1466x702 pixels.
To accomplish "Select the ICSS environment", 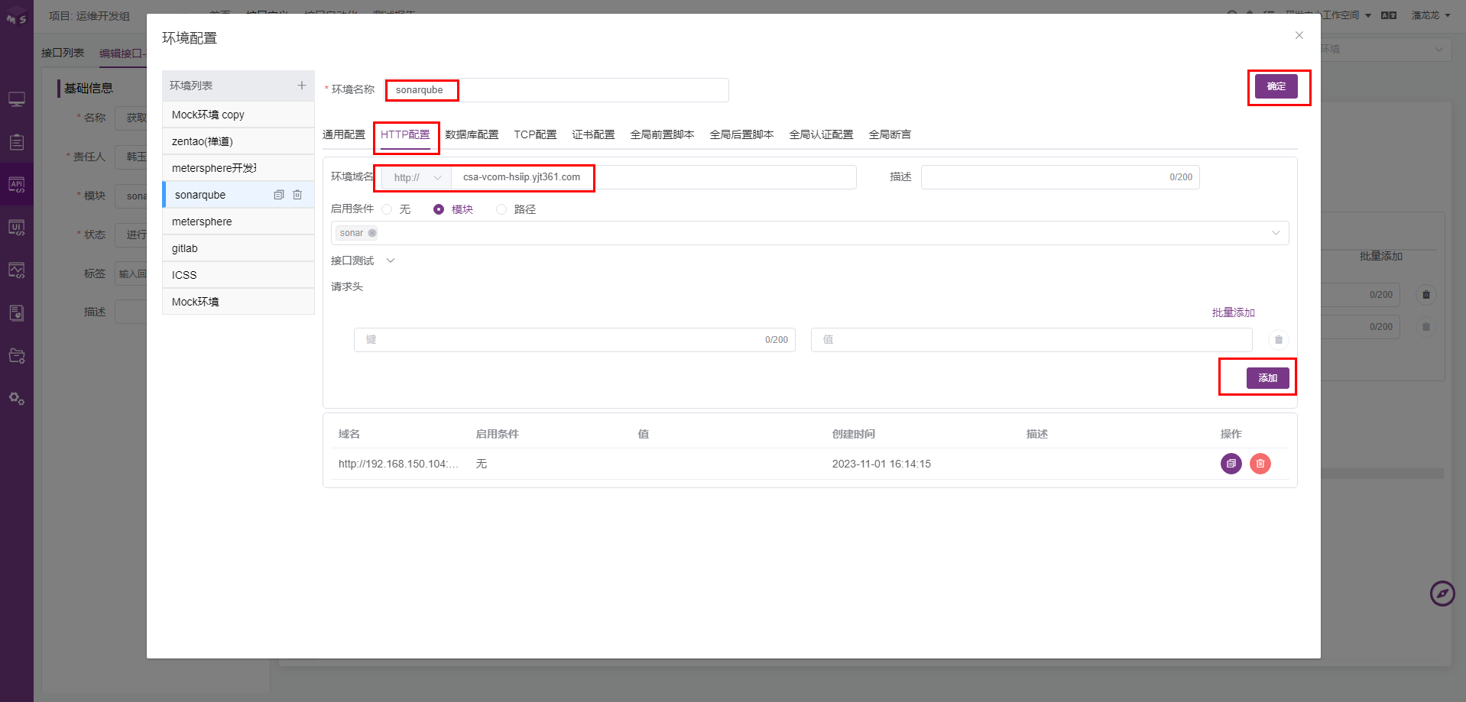I will [238, 275].
